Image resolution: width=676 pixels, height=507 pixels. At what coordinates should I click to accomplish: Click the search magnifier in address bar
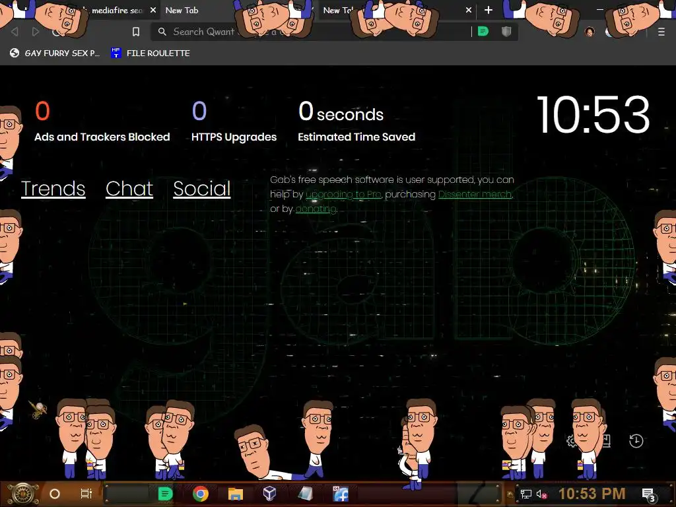[x=162, y=32]
